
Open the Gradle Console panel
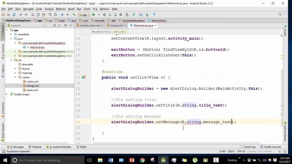pos(271,147)
